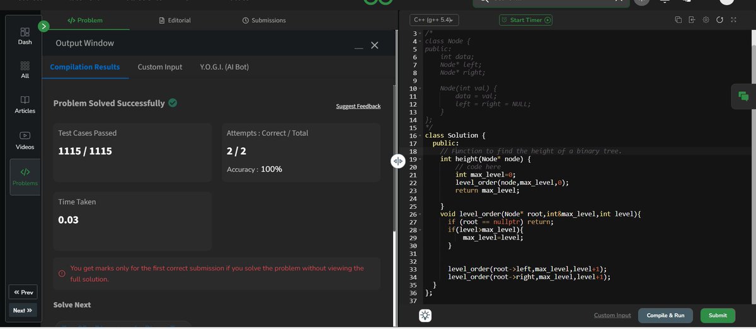Image resolution: width=756 pixels, height=329 pixels.
Task: Click the Compile & Run button
Action: 666,316
